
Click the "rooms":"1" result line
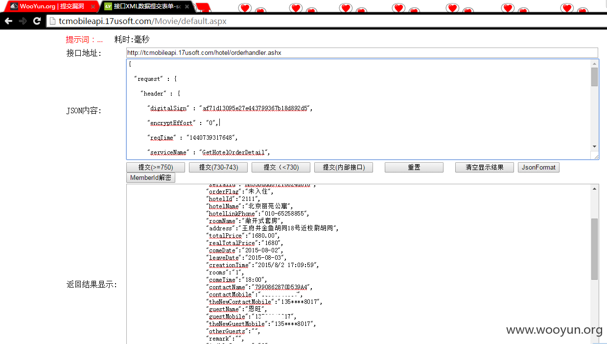pyautogui.click(x=226, y=272)
